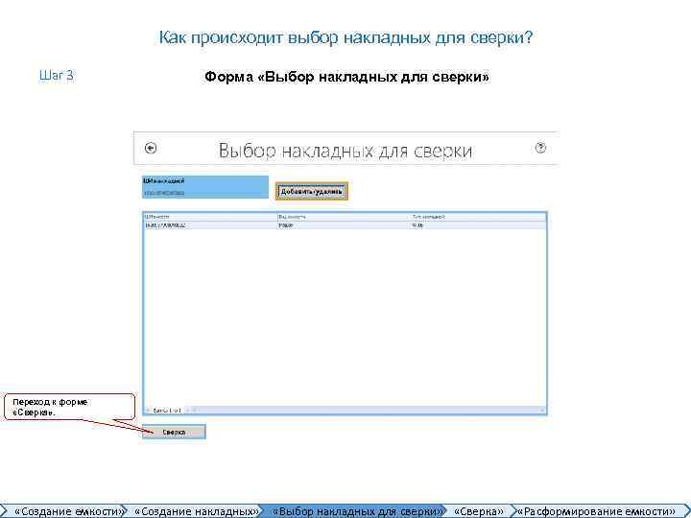Click the «Выбор накладных для сверки» form title
The image size is (691, 518).
coord(345,151)
